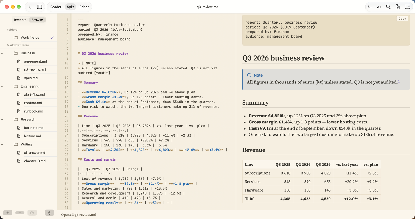Image resolution: width=415 pixels, height=219 pixels.
Task: Open chapter-3.md in the file tree
Action: coord(35,161)
